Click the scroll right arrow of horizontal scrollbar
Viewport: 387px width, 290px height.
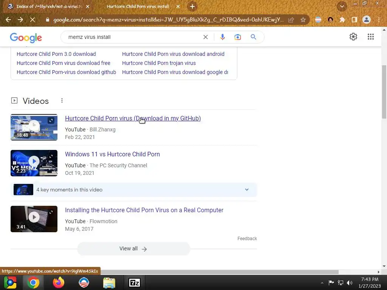379,272
